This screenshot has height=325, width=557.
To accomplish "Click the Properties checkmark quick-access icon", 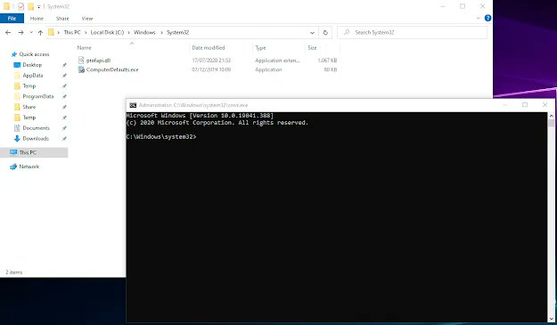I will click(20, 6).
